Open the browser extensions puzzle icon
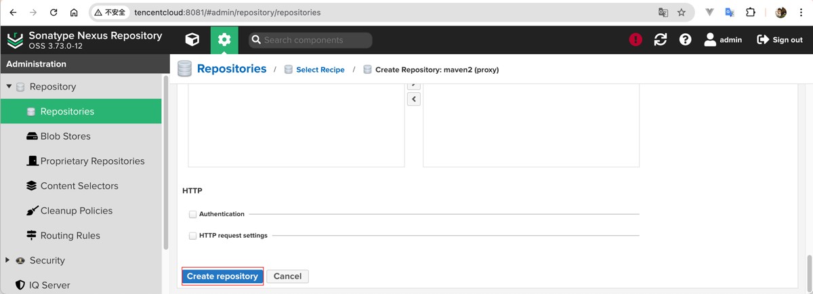 click(751, 12)
